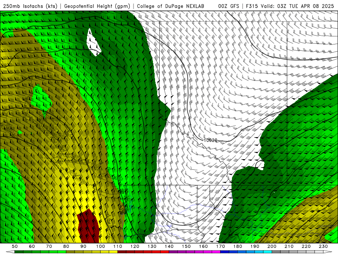Viewport: 338px width, 254px height.
Task: Click the colorbar label '140'
Action: [169, 246]
